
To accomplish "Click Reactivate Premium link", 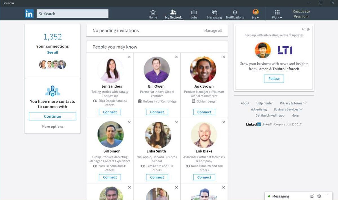I will (301, 14).
